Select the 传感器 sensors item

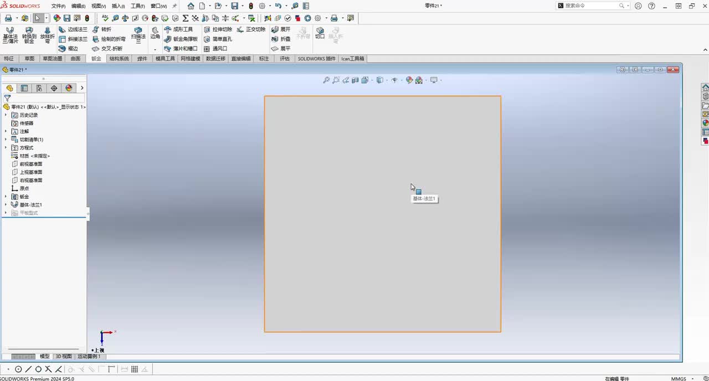click(x=23, y=123)
